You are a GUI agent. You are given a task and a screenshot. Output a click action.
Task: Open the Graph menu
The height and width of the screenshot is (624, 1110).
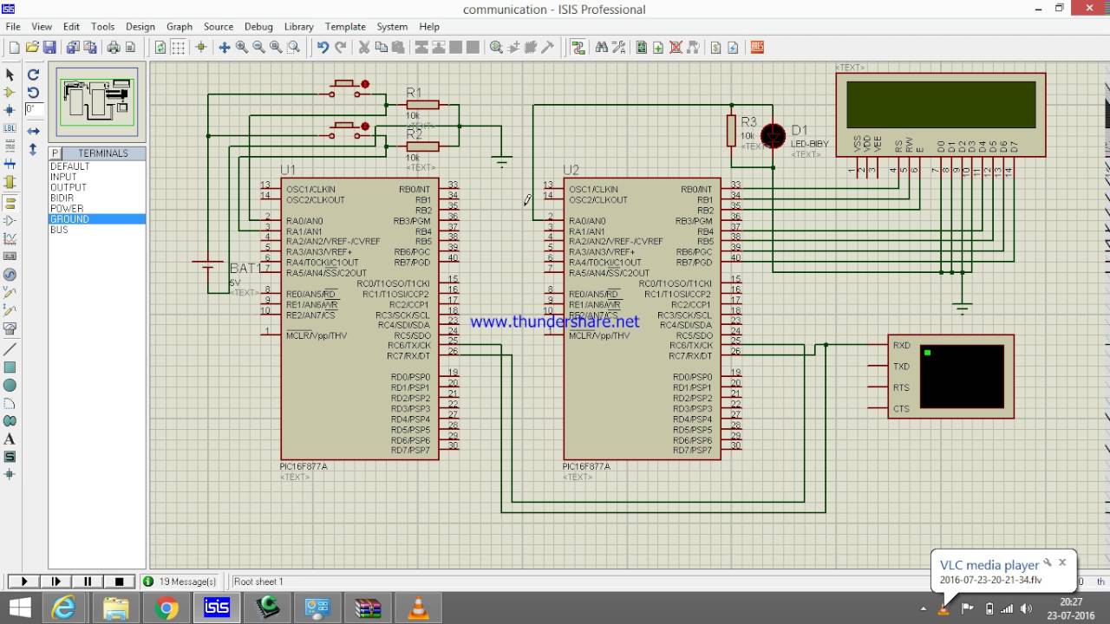click(180, 27)
